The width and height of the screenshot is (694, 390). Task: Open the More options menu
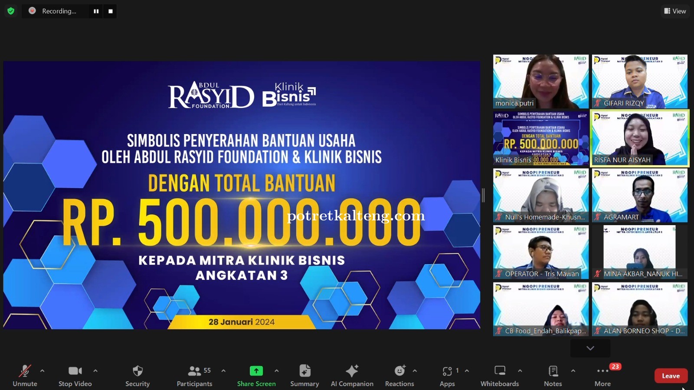tap(602, 376)
